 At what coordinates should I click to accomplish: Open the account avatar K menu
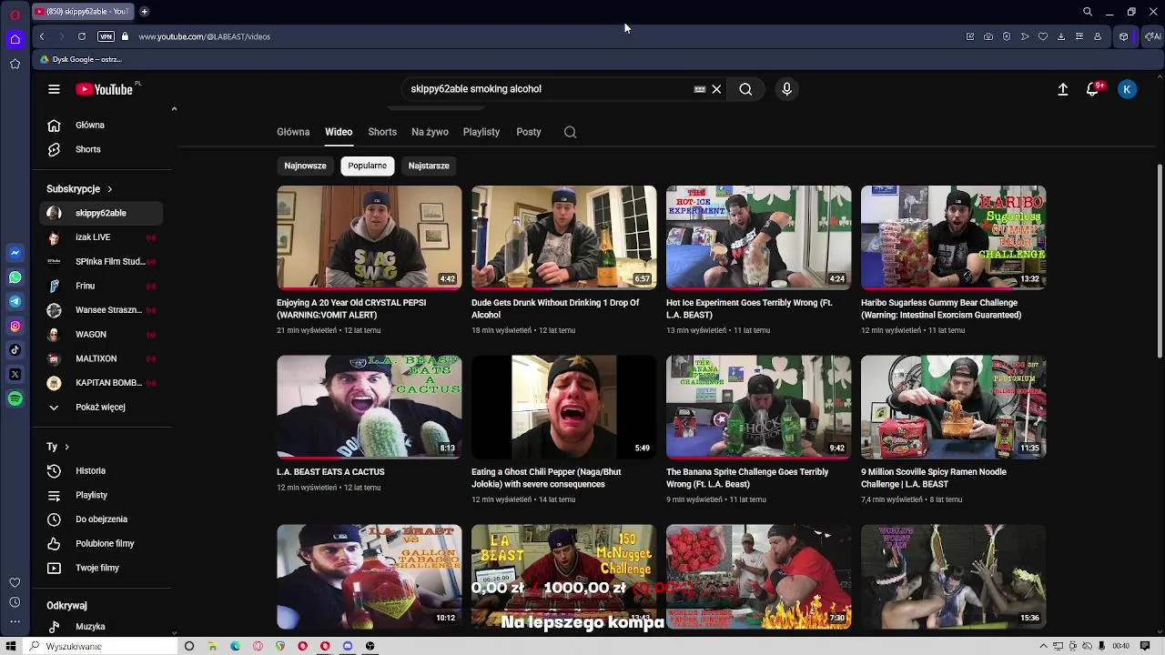(x=1127, y=89)
